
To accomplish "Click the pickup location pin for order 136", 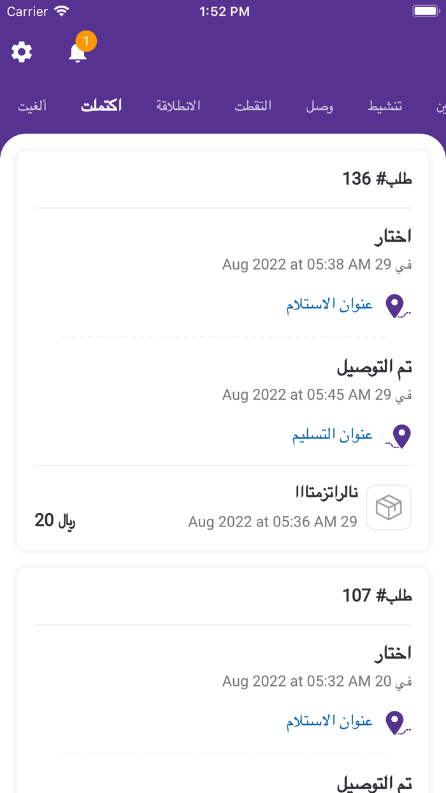I will click(396, 305).
